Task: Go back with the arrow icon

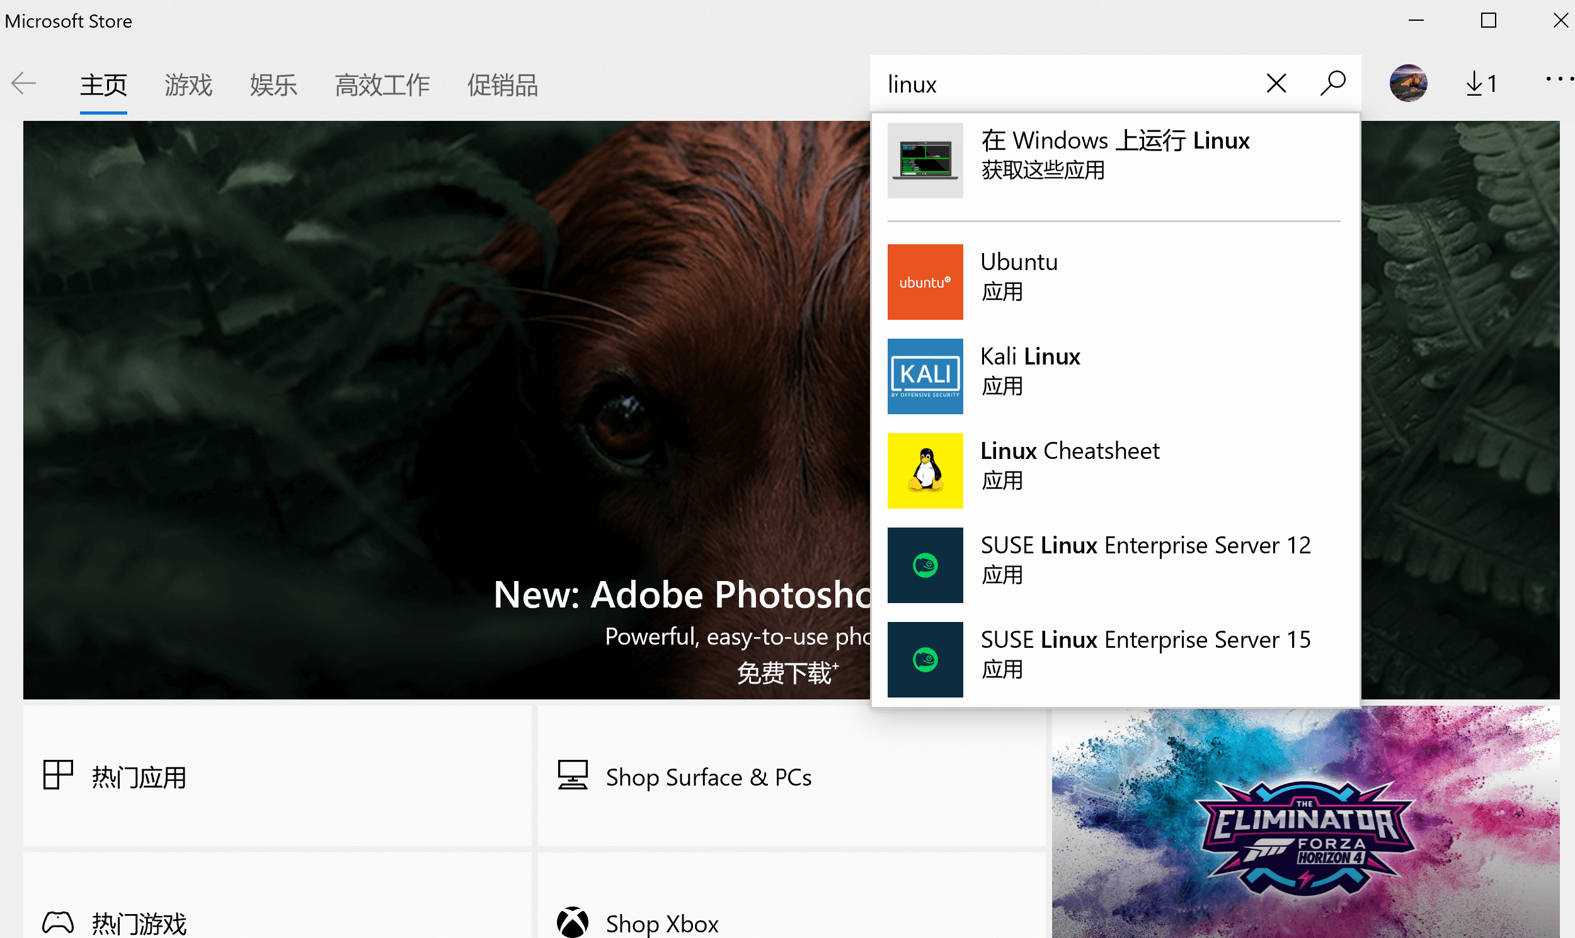Action: 24,84
